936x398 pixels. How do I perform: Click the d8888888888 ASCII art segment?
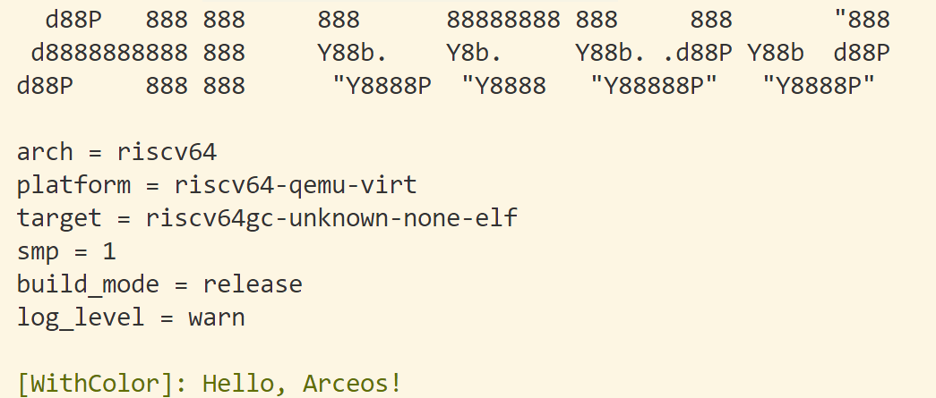pos(109,53)
